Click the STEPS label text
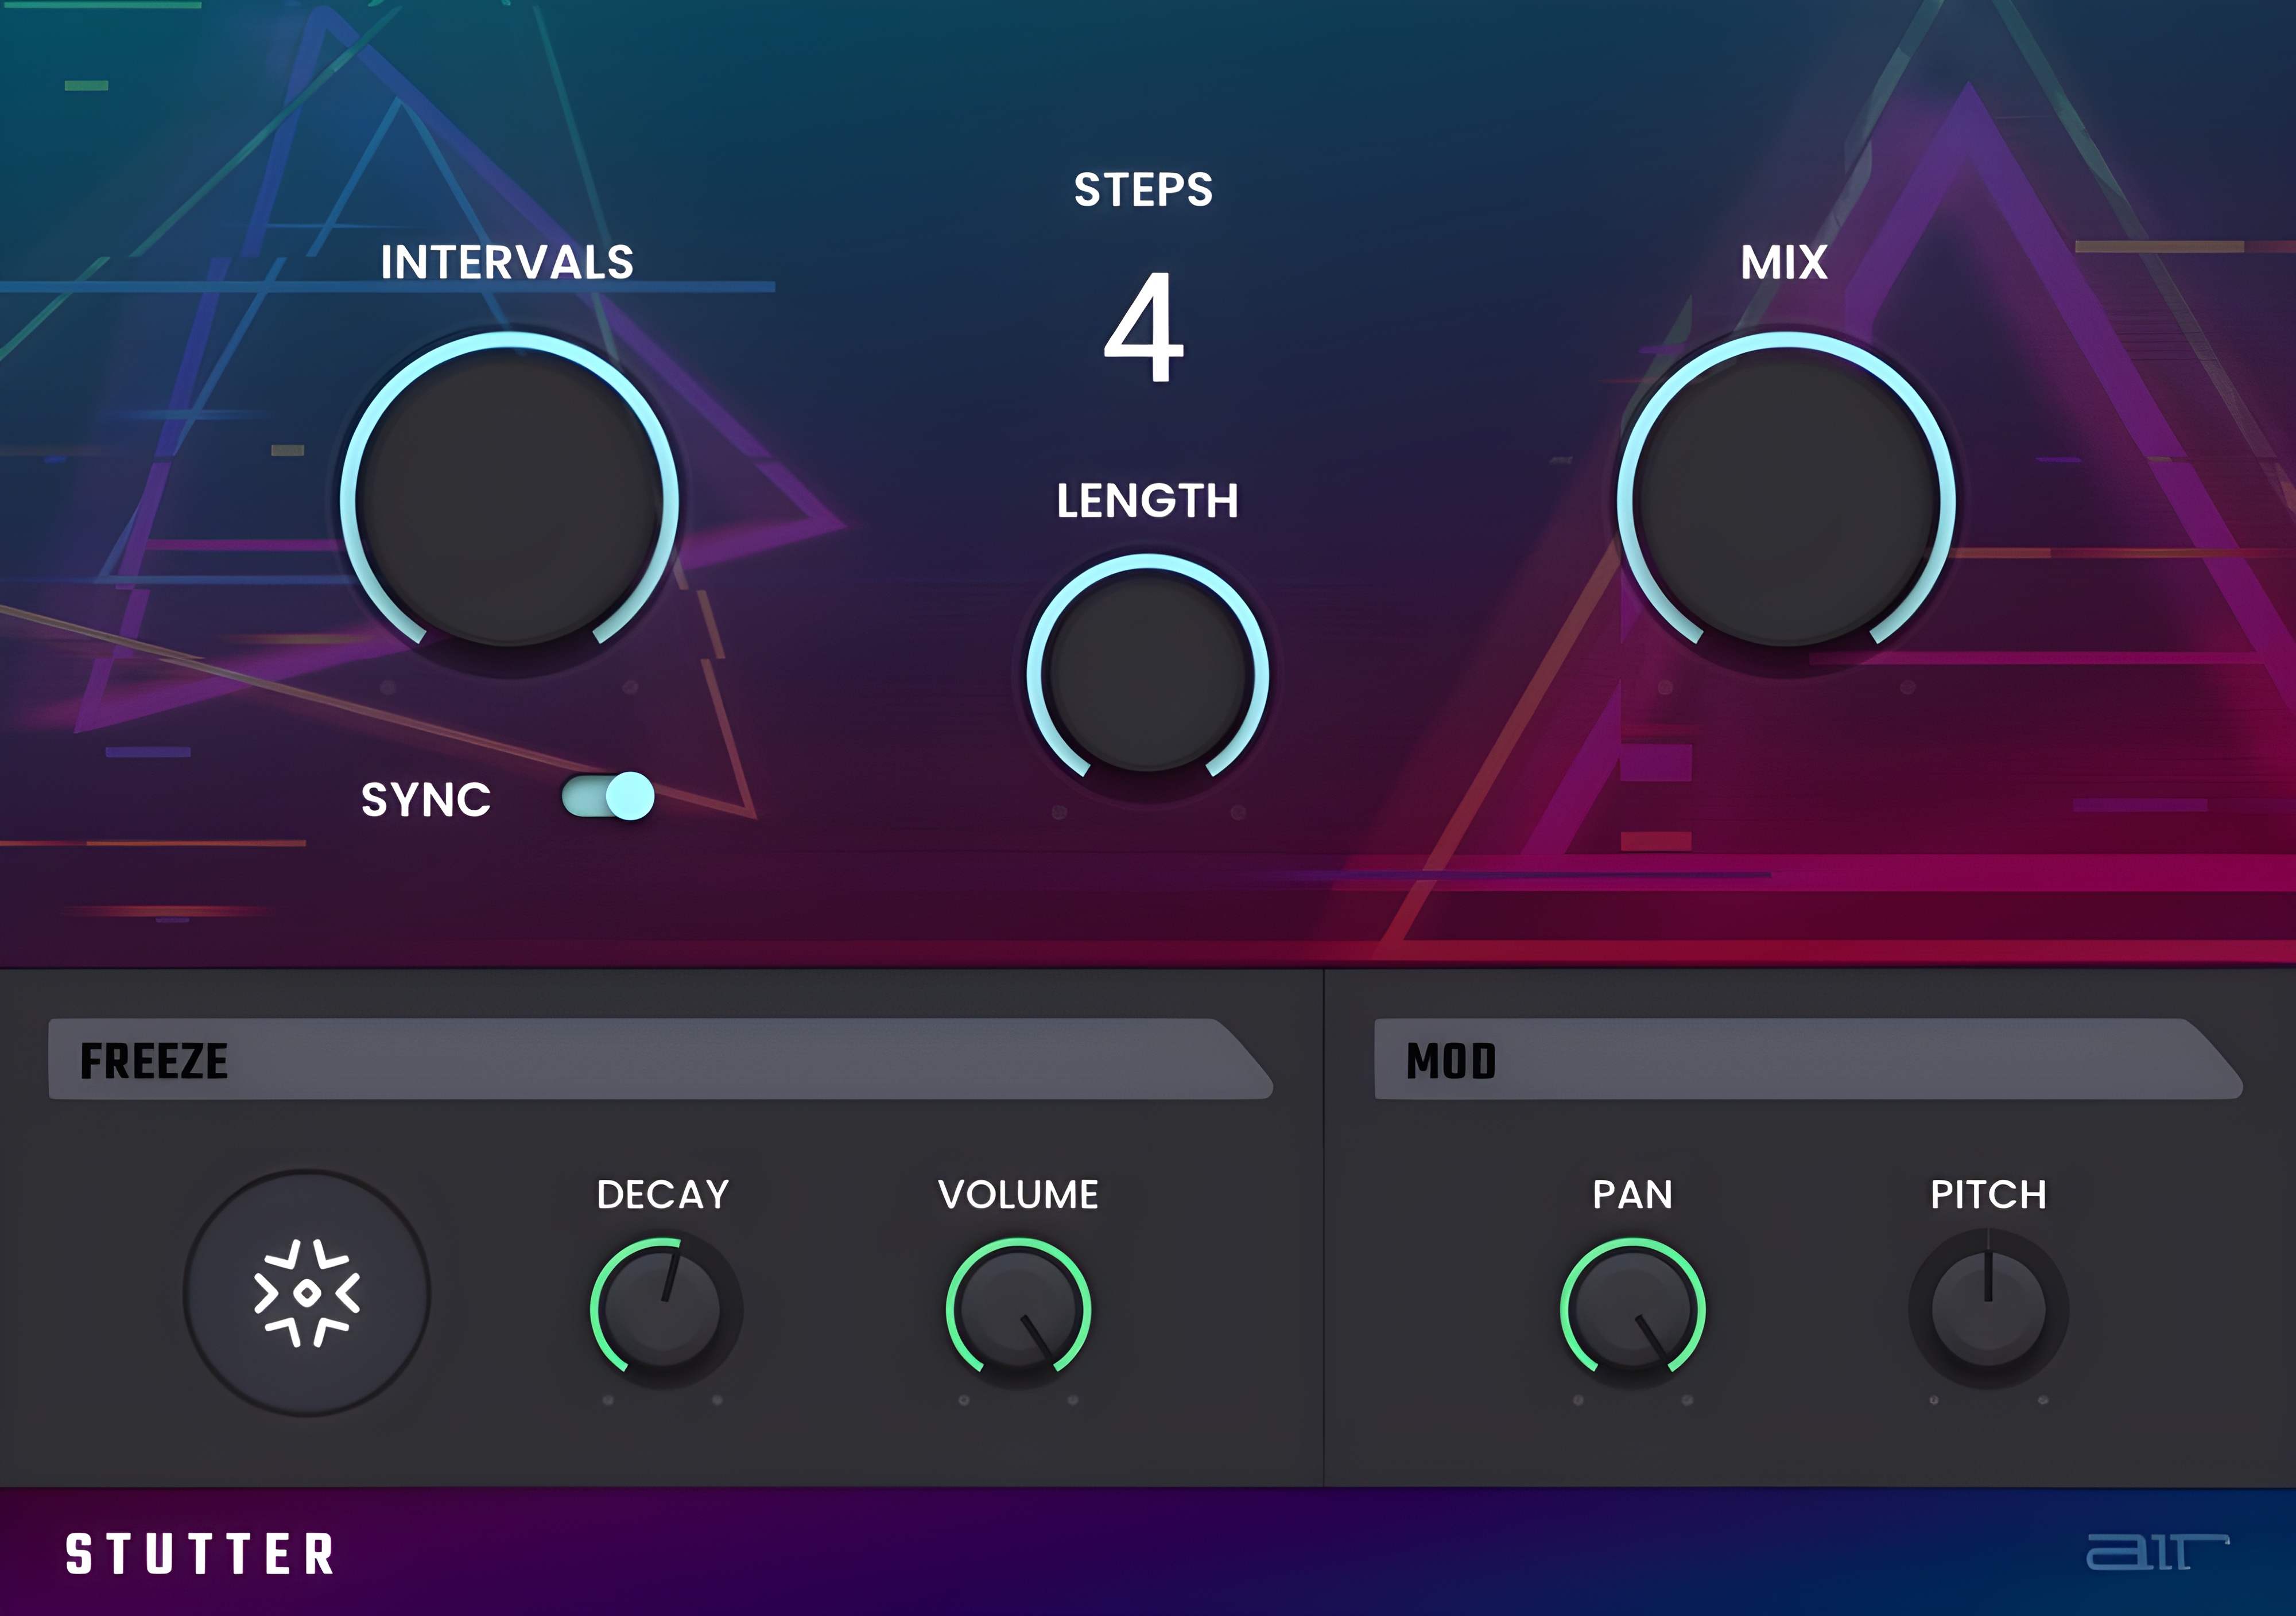The width and height of the screenshot is (2296, 1616). (1143, 190)
